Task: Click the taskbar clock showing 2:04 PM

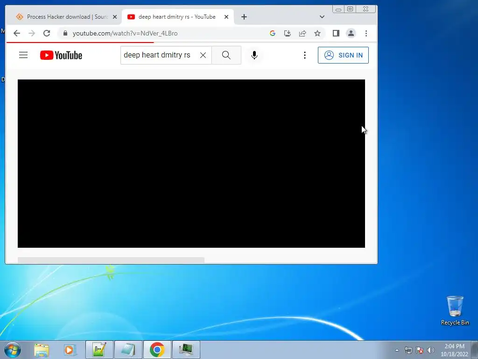Action: tap(454, 350)
